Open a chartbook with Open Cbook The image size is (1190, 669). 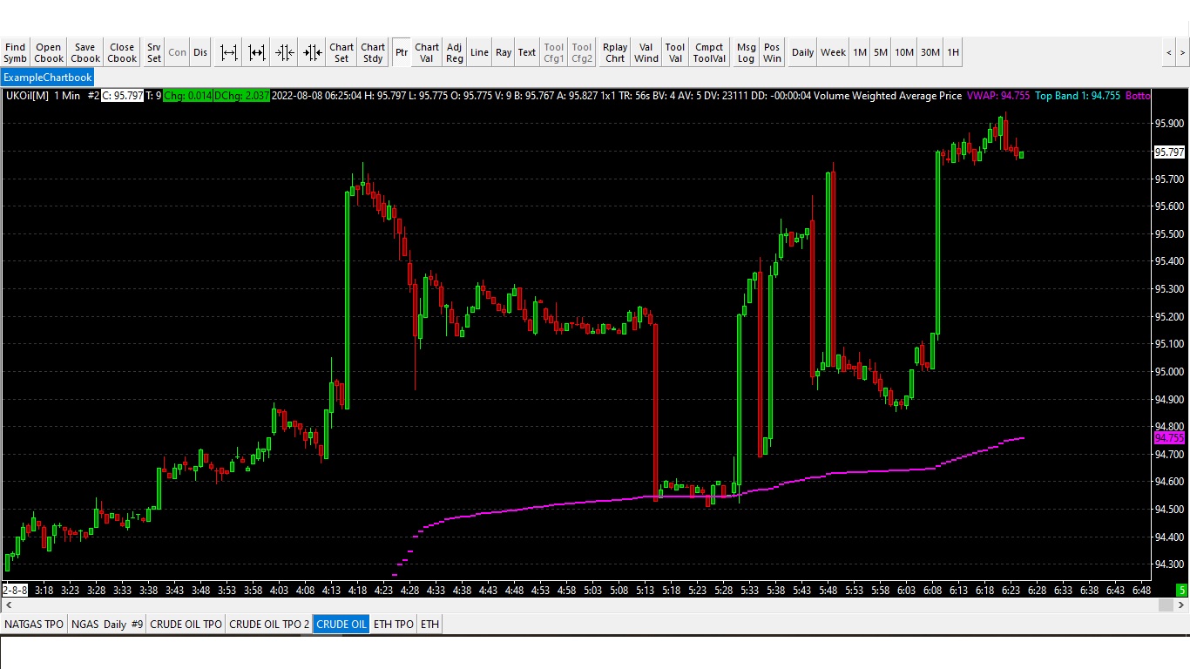tap(49, 53)
